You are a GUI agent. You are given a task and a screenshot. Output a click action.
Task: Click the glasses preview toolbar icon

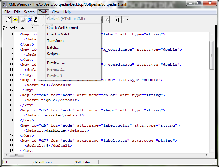(106, 20)
